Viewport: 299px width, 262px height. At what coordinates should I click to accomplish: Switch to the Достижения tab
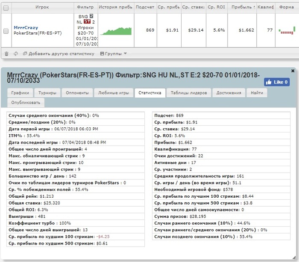(229, 93)
